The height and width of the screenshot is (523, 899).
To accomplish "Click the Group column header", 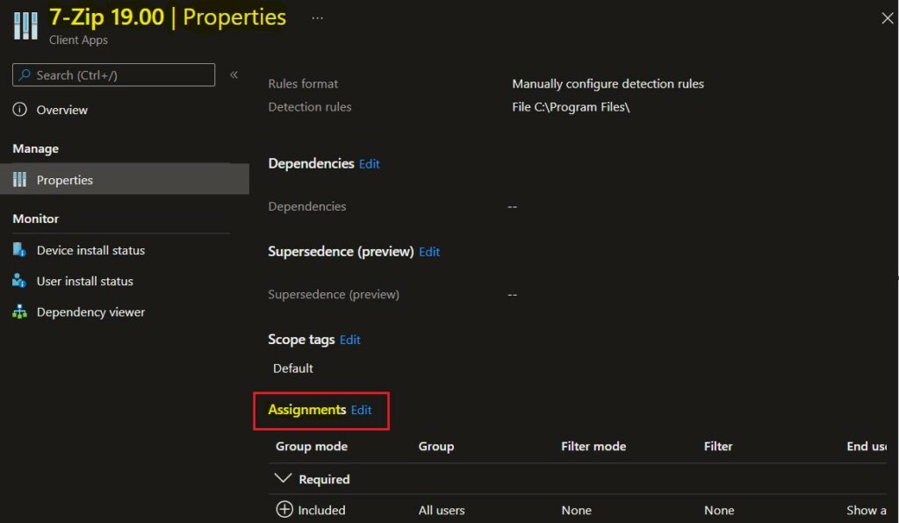I will [436, 447].
